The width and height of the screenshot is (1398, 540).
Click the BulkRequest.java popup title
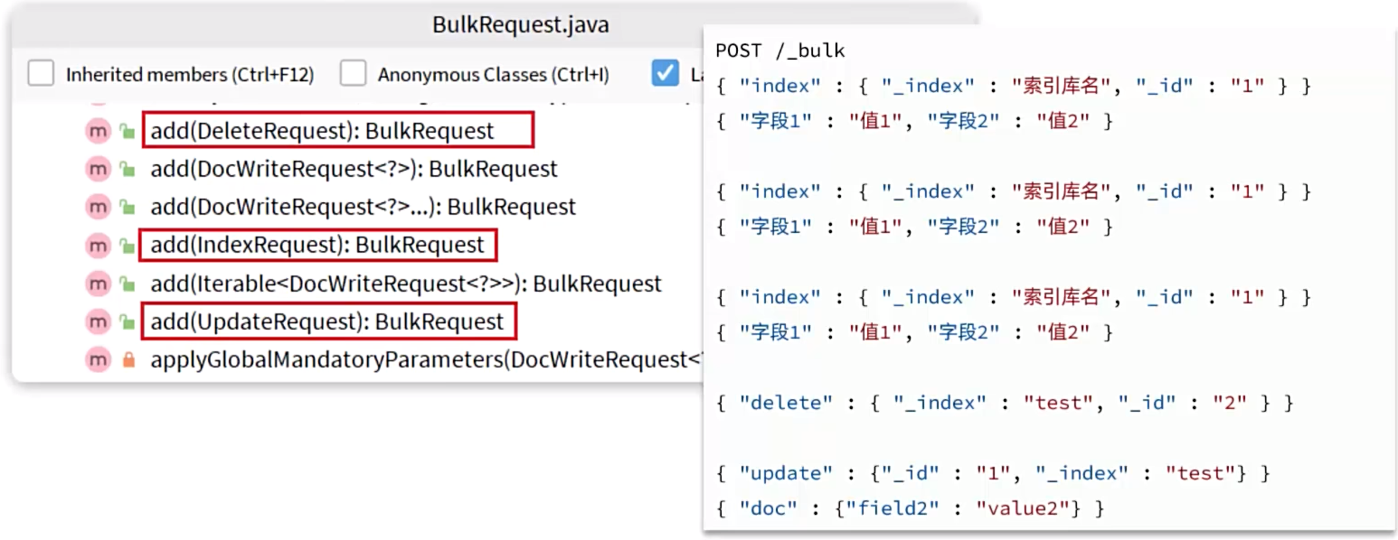520,25
